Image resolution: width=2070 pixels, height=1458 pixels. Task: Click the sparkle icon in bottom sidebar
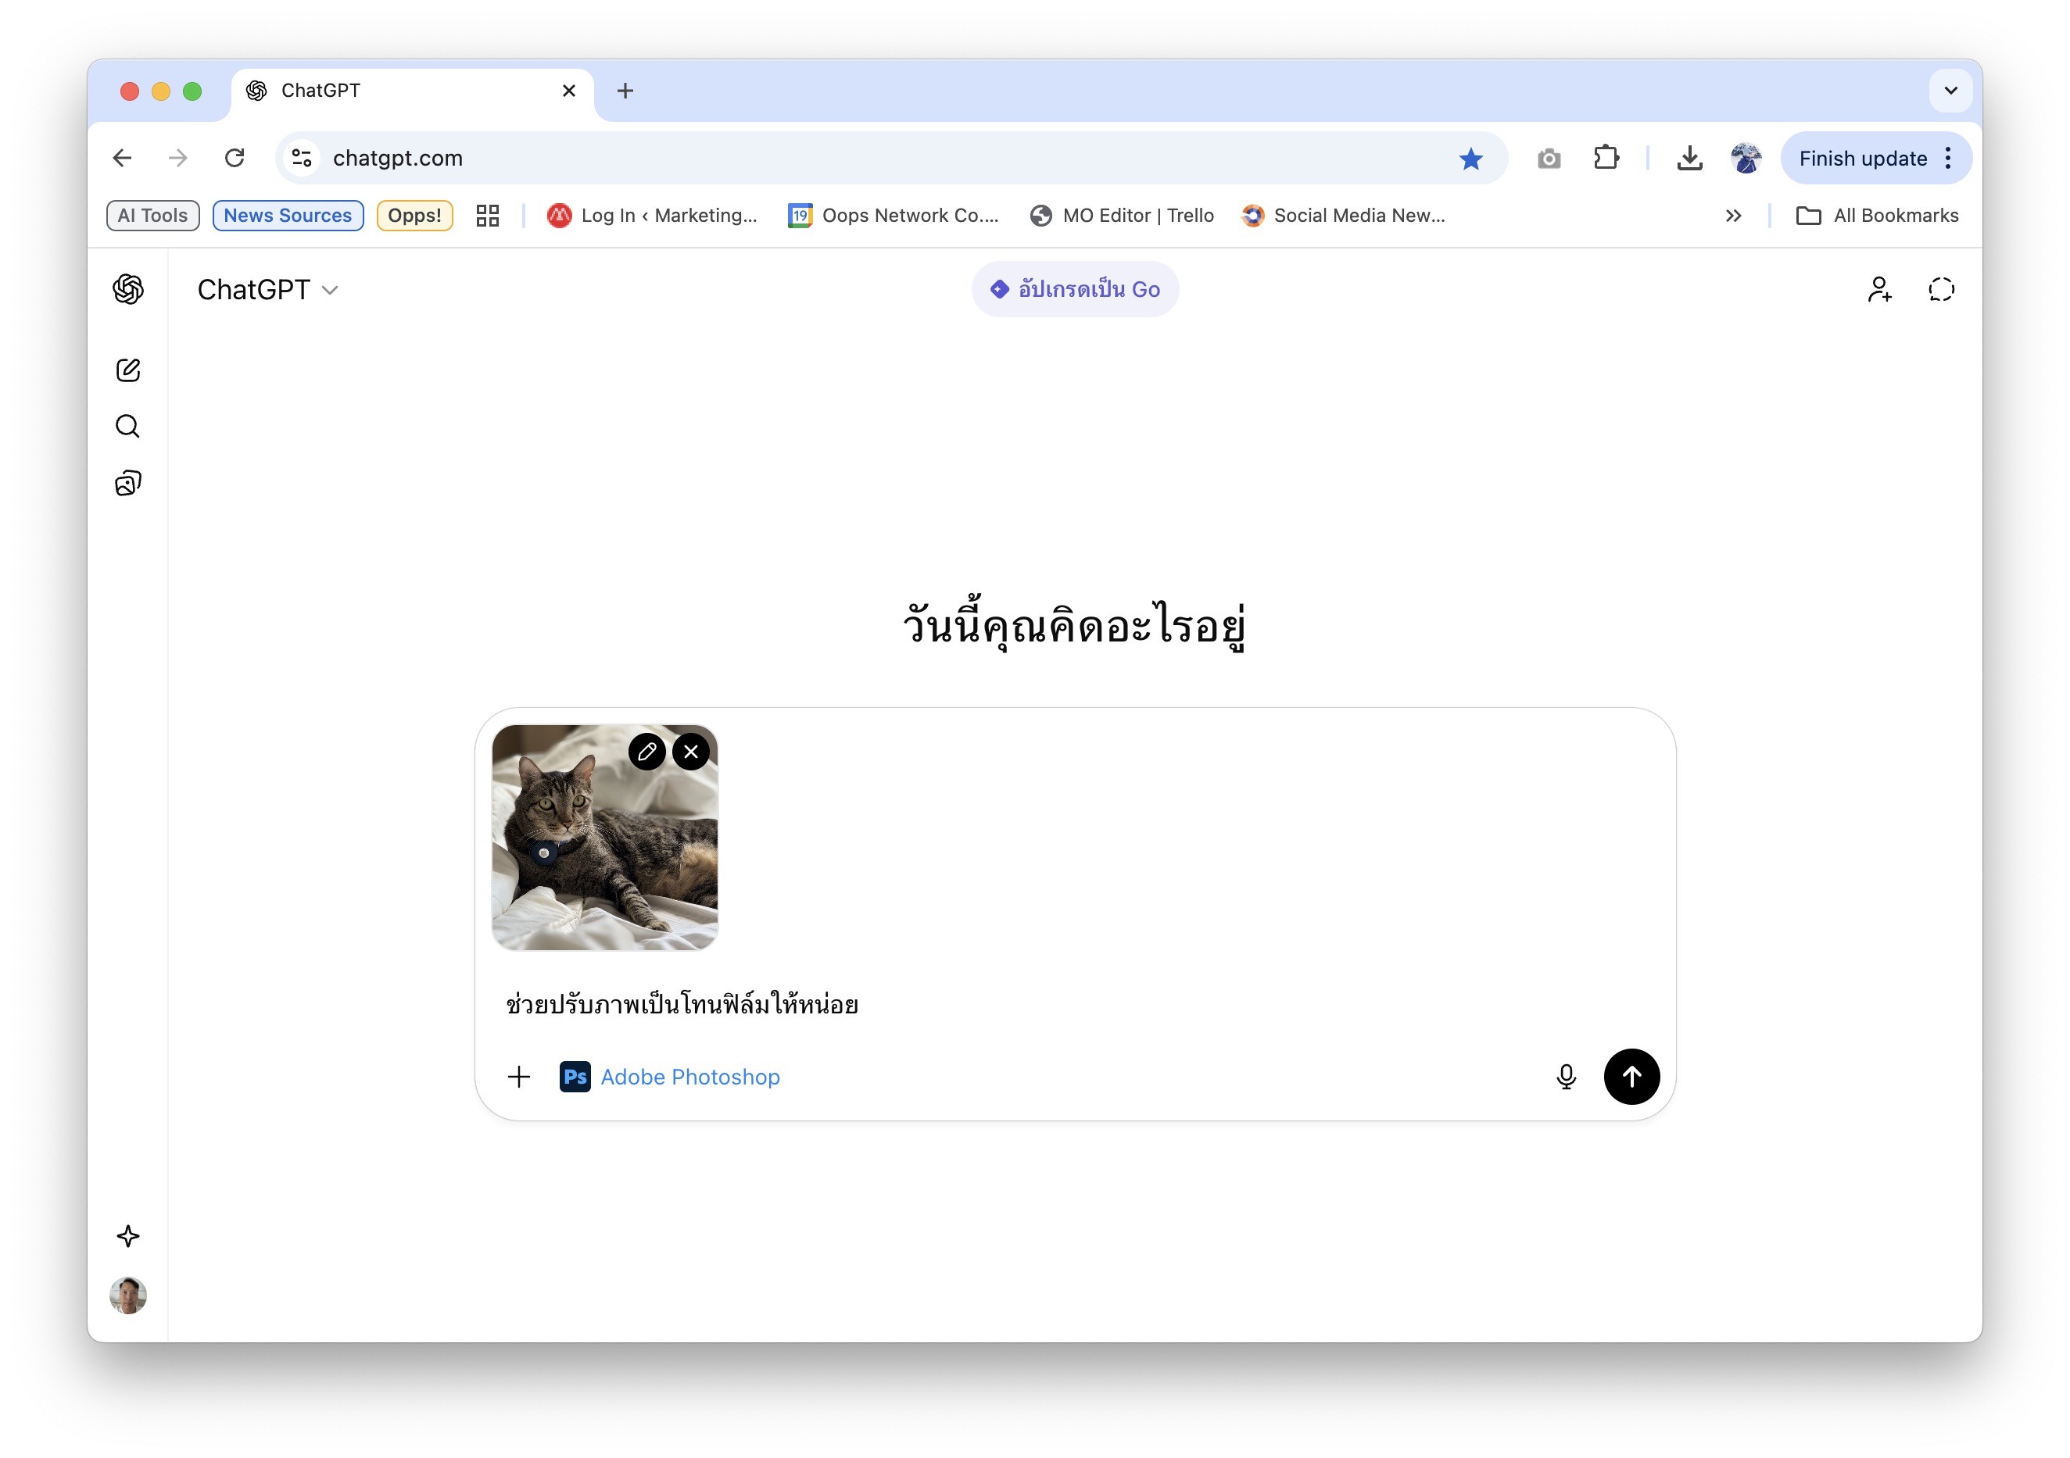pos(128,1236)
